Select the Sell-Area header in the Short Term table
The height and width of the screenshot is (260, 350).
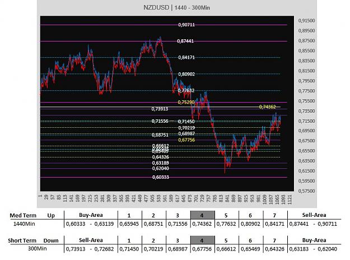(x=91, y=240)
